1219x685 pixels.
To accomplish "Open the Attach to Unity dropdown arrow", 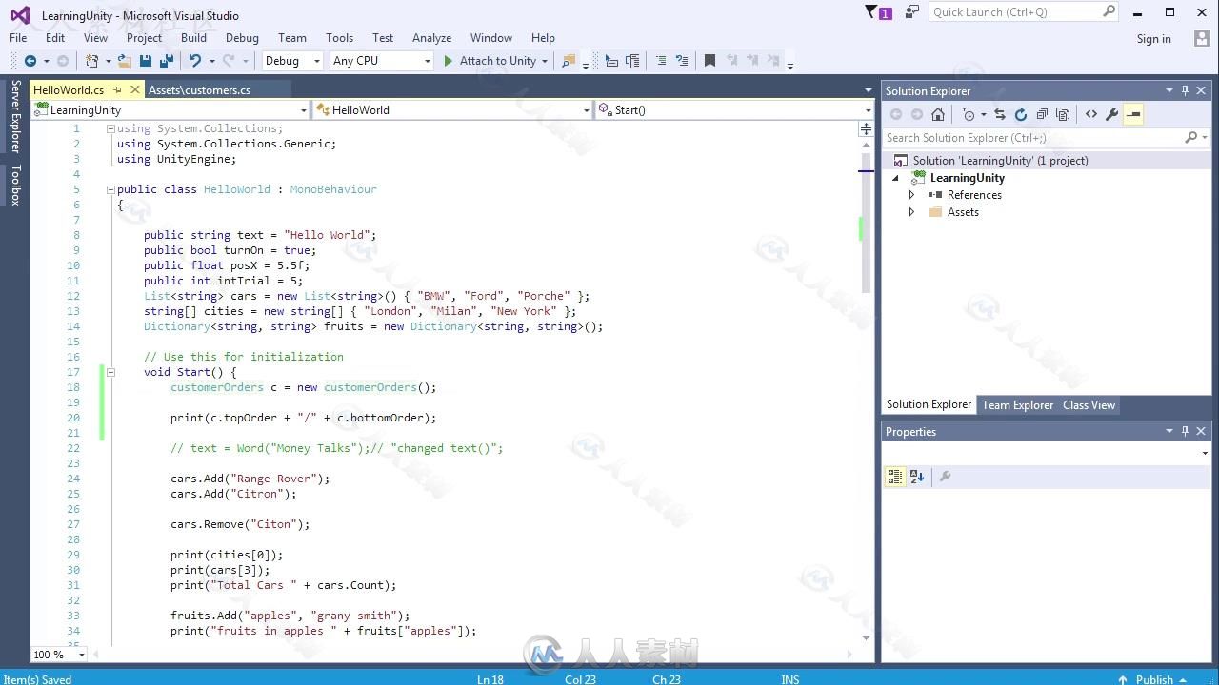I will point(545,61).
